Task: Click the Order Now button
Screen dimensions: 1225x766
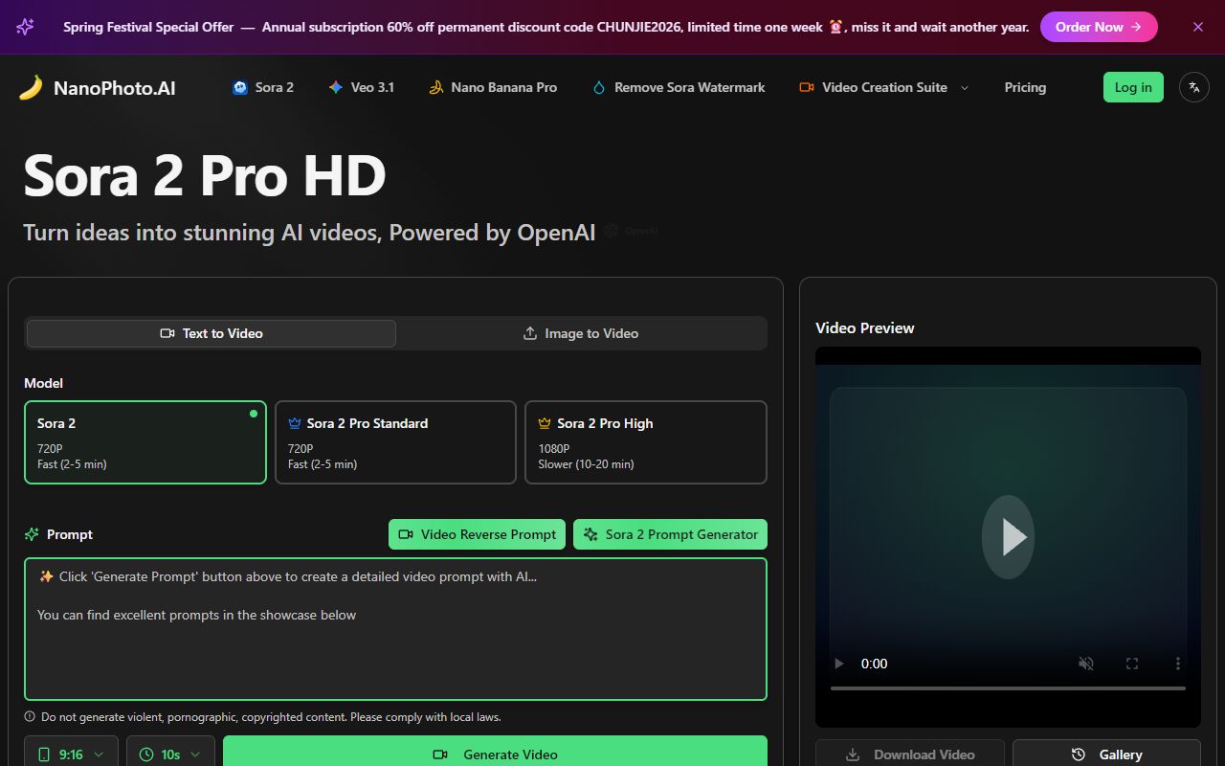Action: click(1098, 27)
